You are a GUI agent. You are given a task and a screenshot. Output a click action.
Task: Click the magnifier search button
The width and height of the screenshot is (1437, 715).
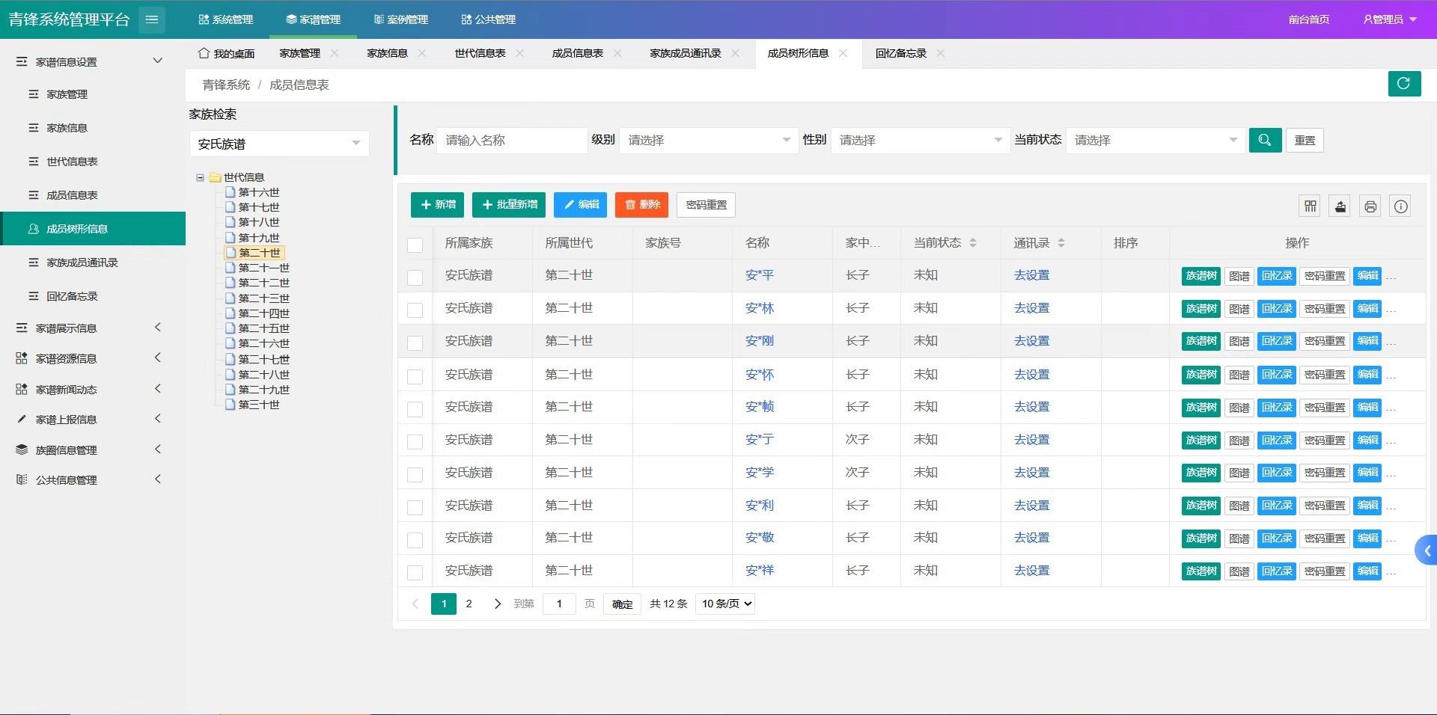[1264, 140]
